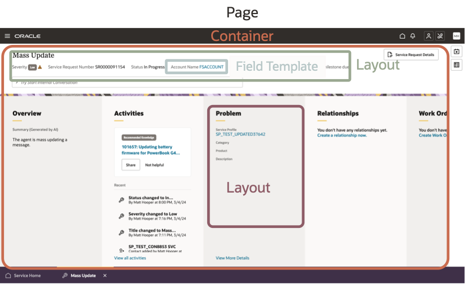Click View More Details link
Screen dimensions: 465x288
coord(233,258)
